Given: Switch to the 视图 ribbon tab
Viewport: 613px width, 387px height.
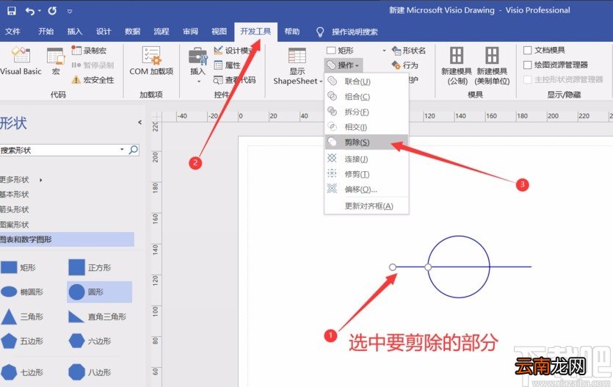Looking at the screenshot, I should click(x=219, y=32).
